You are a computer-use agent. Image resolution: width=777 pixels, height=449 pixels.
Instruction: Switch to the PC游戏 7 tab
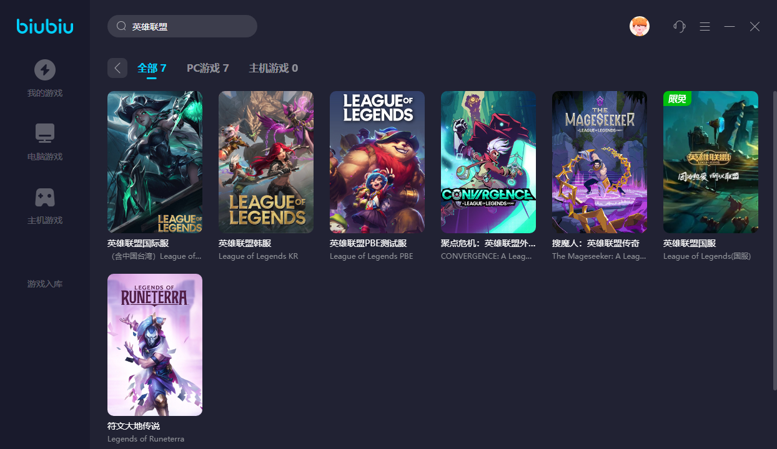(x=208, y=69)
